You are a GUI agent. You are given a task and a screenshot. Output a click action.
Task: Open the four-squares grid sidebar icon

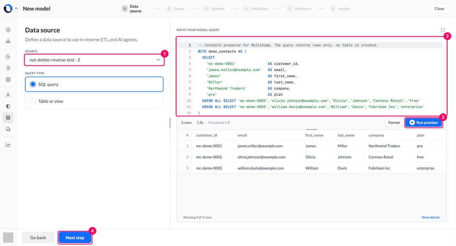pyautogui.click(x=8, y=79)
